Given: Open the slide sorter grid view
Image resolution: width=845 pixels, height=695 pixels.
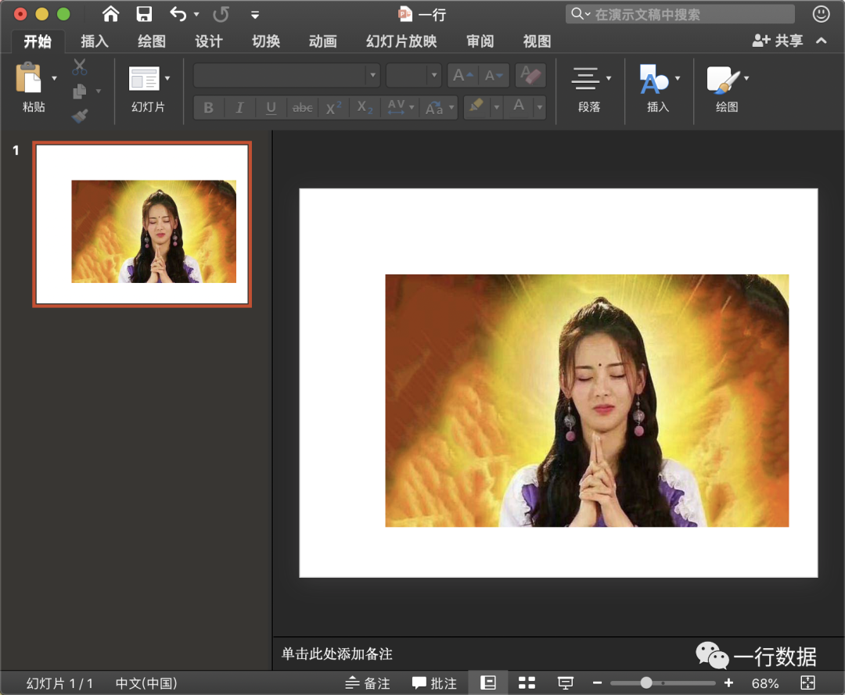Looking at the screenshot, I should coord(527,682).
